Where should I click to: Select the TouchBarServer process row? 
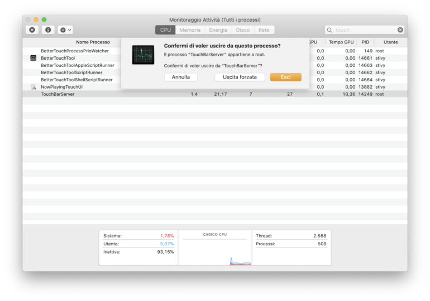pyautogui.click(x=215, y=94)
